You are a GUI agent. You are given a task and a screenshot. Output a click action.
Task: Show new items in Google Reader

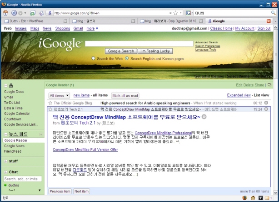tap(81, 95)
